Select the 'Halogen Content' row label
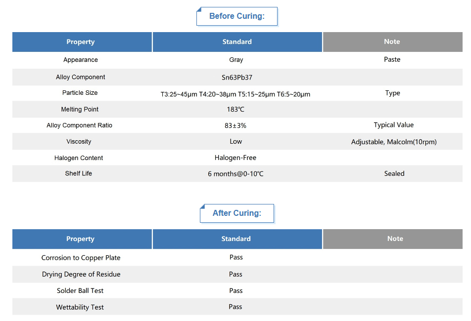Viewport: 471px width, 321px height. point(79,158)
